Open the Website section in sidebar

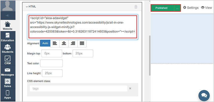point(8,26)
